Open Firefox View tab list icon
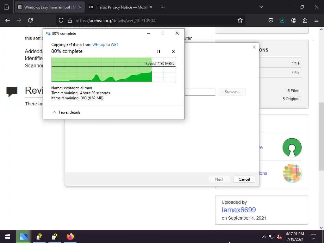This screenshot has height=243, width=324. [x=6, y=7]
